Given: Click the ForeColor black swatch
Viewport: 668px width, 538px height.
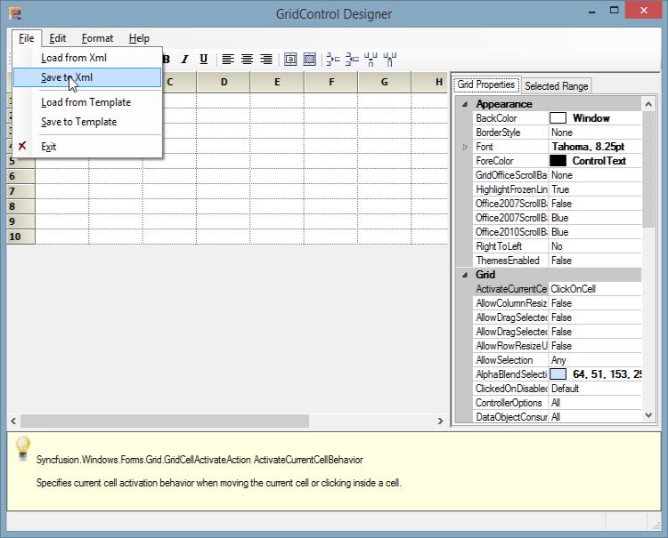Looking at the screenshot, I should (558, 161).
